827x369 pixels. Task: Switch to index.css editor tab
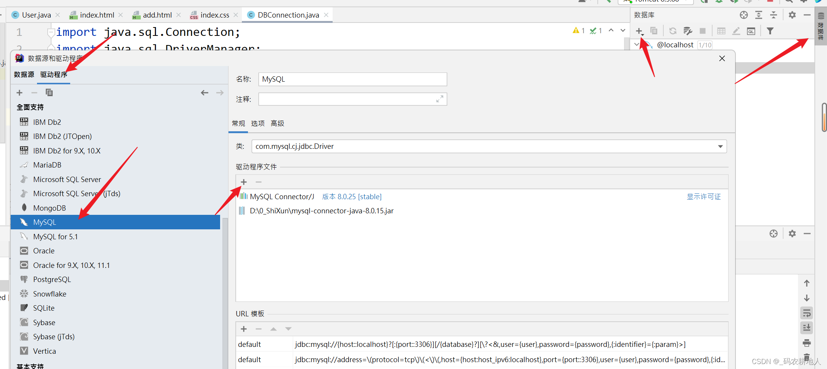coord(215,15)
